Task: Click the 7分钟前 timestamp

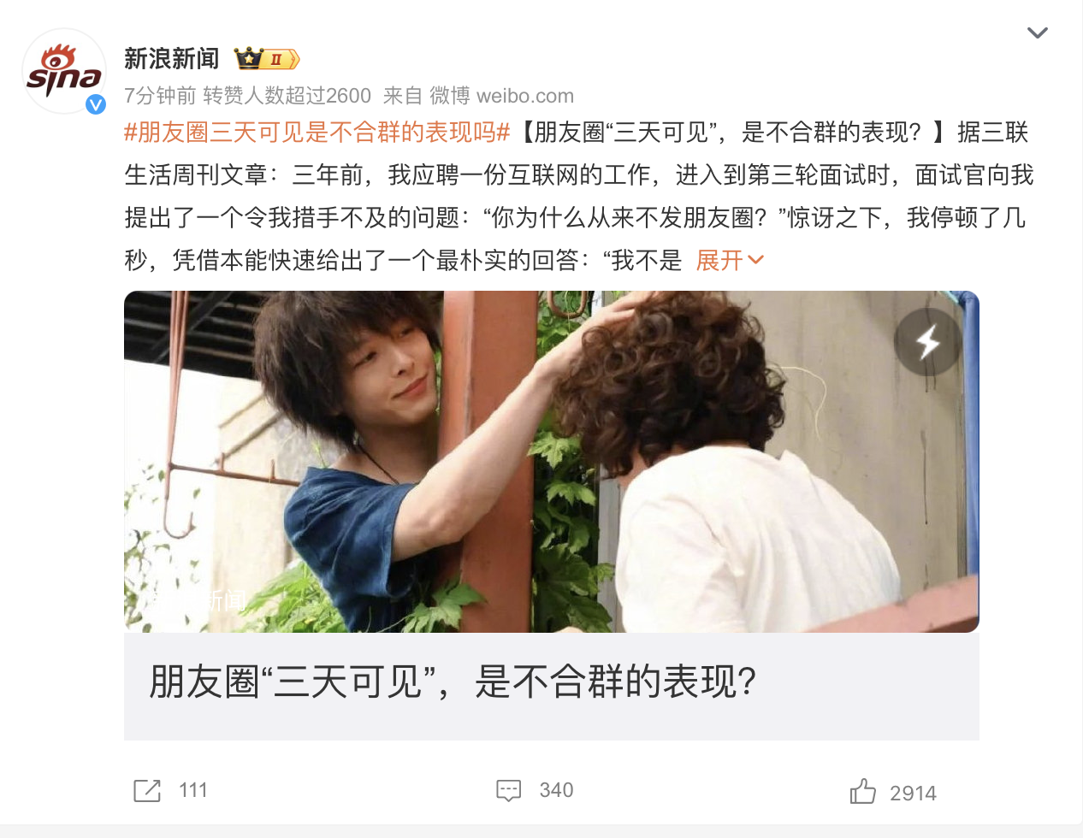Action: 160,96
